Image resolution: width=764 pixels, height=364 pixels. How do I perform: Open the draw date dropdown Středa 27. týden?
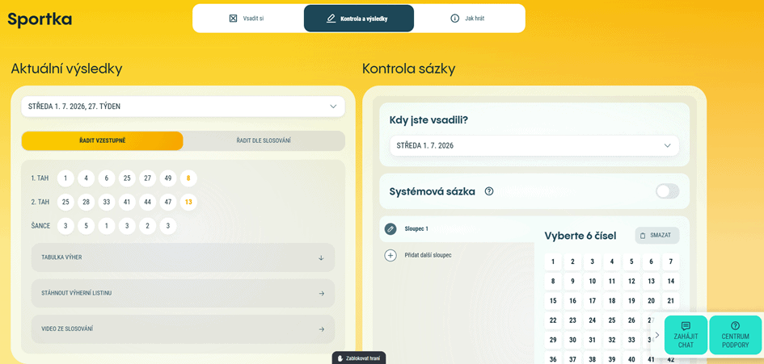183,106
